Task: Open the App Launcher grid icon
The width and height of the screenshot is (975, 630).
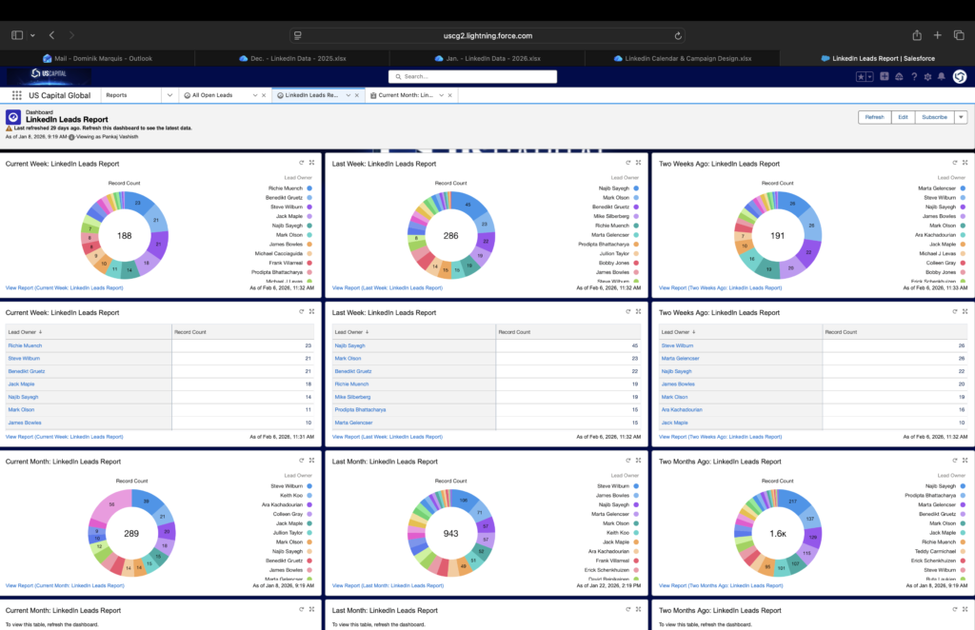Action: coord(17,95)
